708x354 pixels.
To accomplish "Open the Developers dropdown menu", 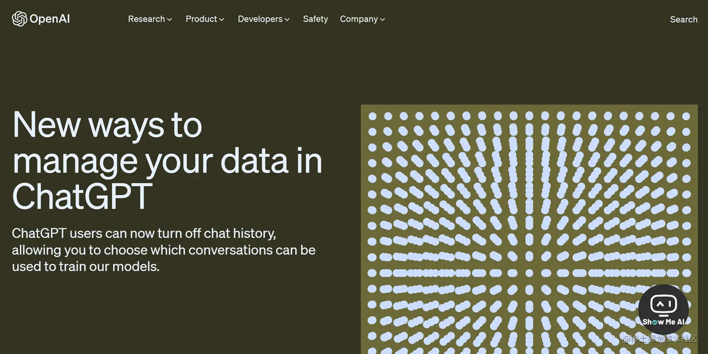I will pos(264,19).
